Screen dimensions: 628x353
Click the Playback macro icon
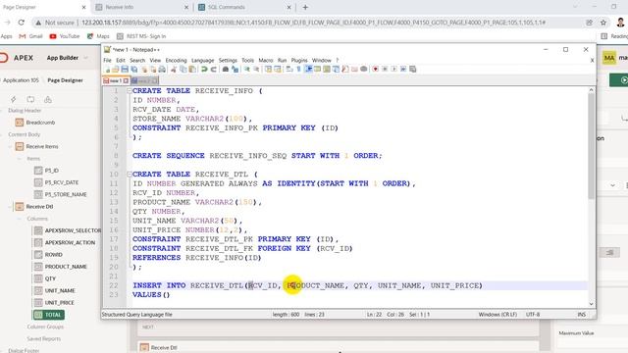pos(394,70)
